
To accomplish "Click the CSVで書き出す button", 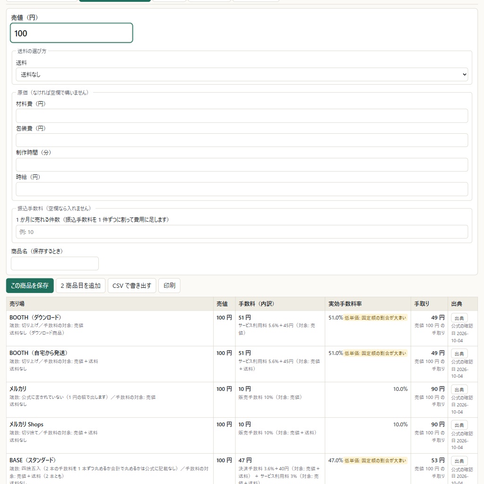I will click(x=132, y=285).
